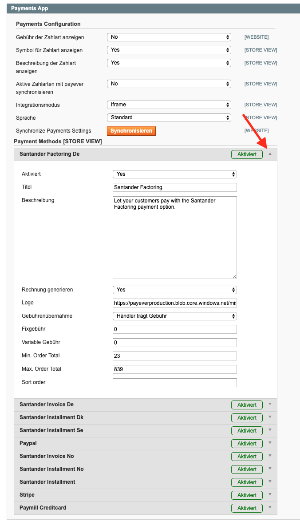Click Aktiviert badge for Santander Factoring De
The image size is (300, 522).
tap(247, 154)
